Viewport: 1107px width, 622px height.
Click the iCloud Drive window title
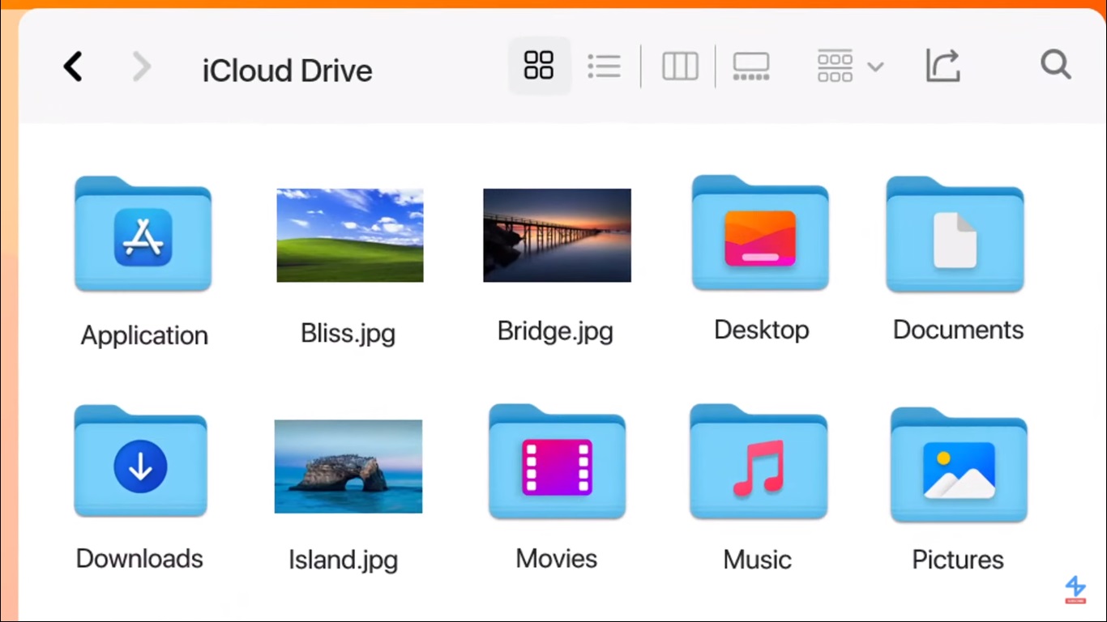tap(287, 70)
